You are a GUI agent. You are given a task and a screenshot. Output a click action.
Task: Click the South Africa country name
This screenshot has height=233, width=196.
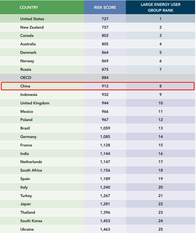pos(31,170)
